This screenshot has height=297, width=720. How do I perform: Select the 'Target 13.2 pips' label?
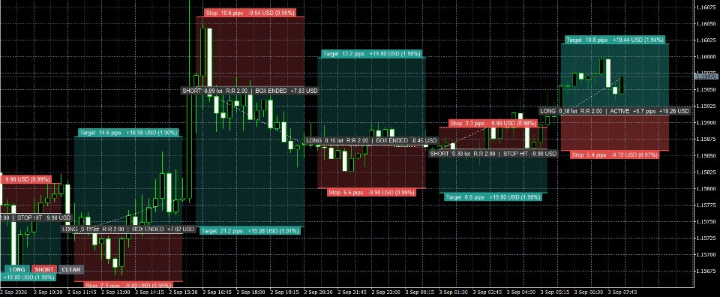pos(371,54)
